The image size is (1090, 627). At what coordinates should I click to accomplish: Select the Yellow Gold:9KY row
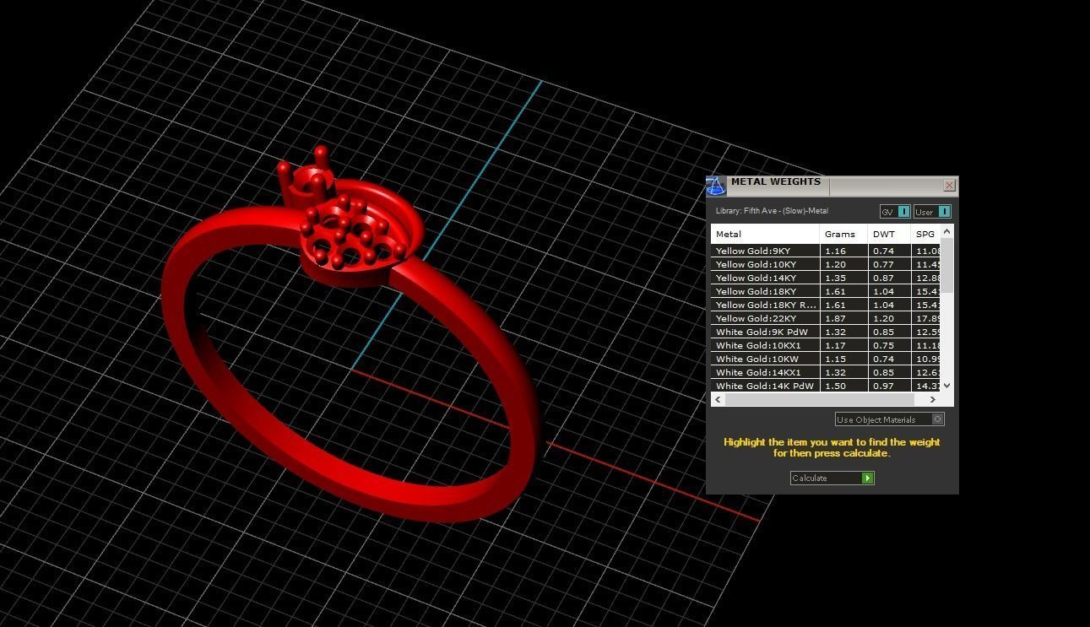pyautogui.click(x=826, y=251)
